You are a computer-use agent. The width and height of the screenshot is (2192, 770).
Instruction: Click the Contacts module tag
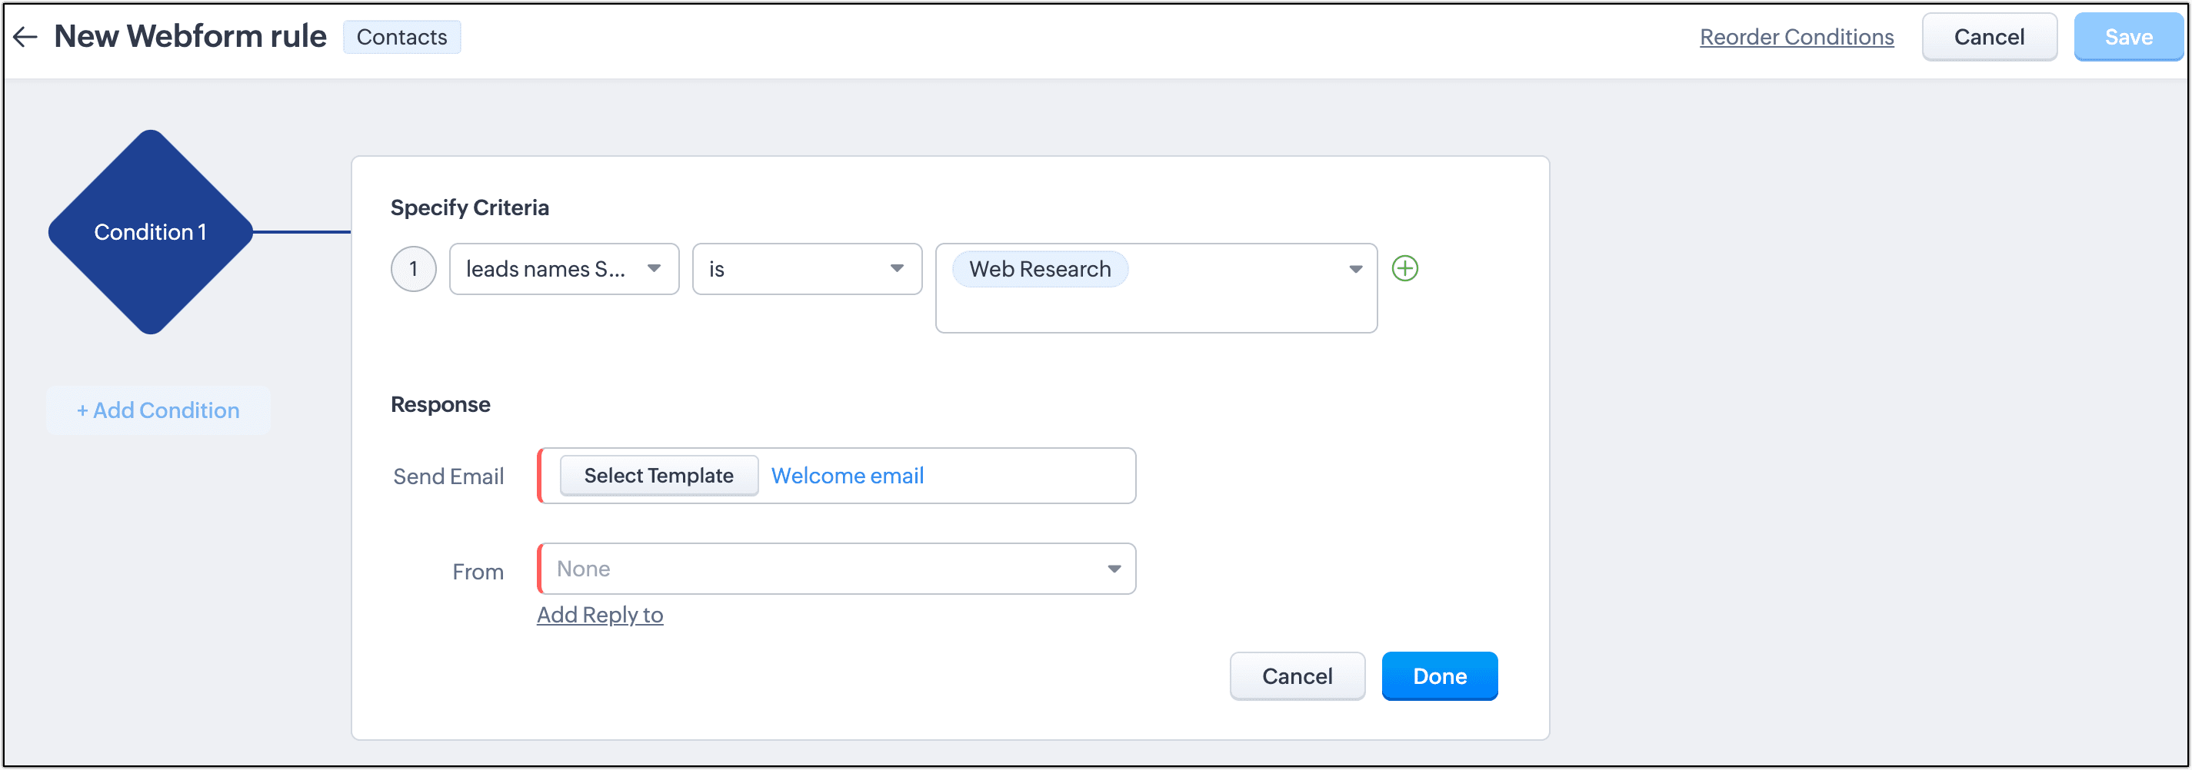(401, 38)
